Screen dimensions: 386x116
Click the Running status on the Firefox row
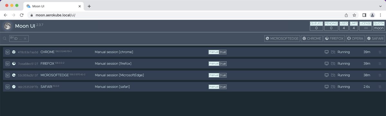click(344, 63)
